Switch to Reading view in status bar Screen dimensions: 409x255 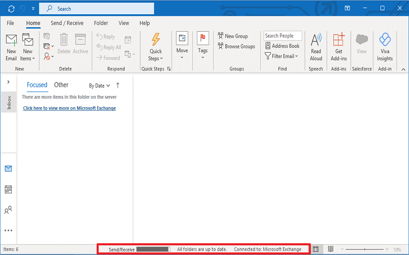point(330,249)
